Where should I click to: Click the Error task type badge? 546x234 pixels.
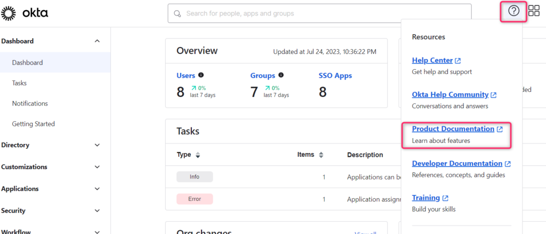(195, 199)
